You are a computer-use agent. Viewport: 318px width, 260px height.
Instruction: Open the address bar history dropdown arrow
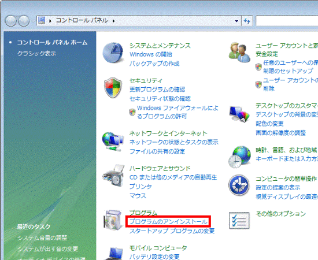(236, 21)
